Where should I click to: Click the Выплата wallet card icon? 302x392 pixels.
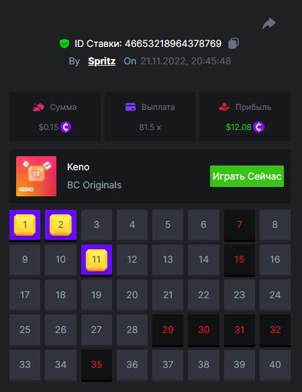[x=130, y=107]
